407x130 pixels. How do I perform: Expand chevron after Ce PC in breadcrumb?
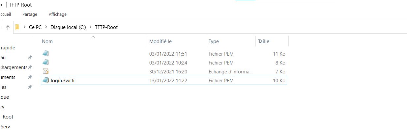point(46,27)
